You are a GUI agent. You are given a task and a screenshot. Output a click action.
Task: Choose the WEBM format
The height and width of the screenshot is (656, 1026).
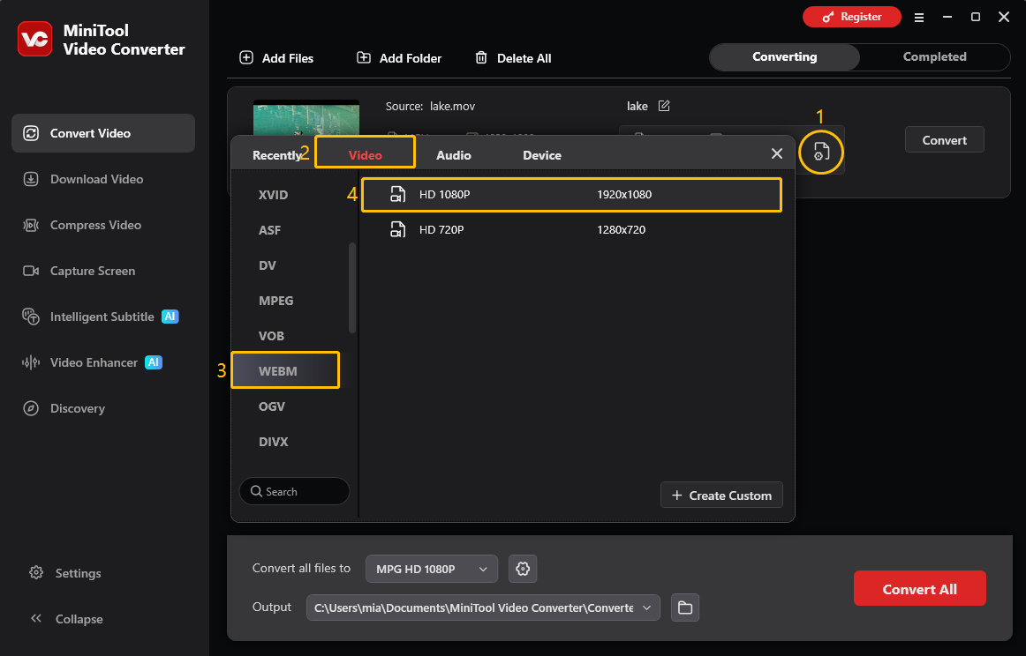pos(285,370)
